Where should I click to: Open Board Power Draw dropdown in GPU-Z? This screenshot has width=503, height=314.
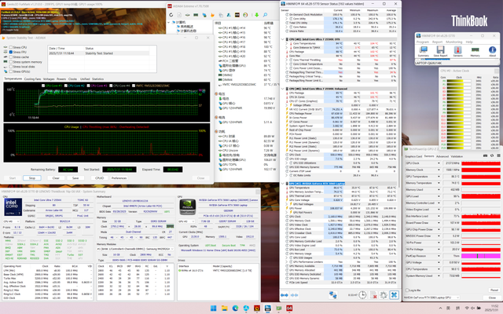439,223
